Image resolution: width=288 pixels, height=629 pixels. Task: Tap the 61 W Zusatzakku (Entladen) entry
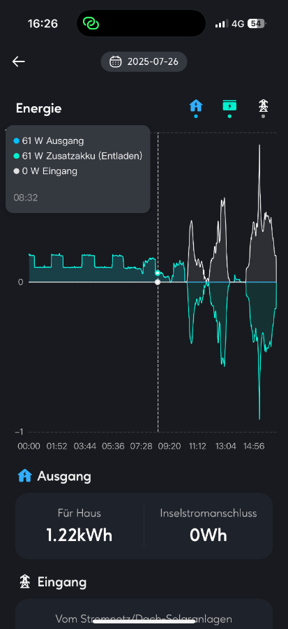coord(78,156)
